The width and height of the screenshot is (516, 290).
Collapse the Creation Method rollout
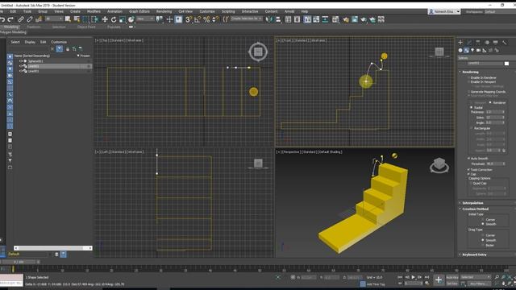(x=475, y=209)
